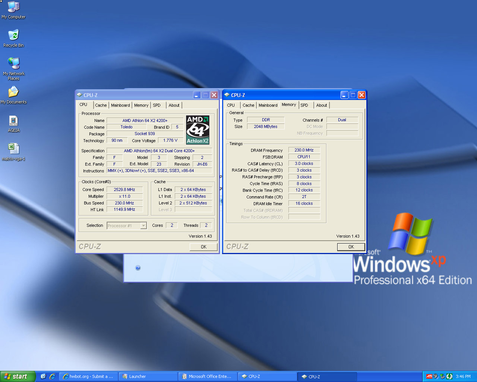477x382 pixels.
Task: Open Memory tab in left CPU-Z
Action: (x=141, y=105)
